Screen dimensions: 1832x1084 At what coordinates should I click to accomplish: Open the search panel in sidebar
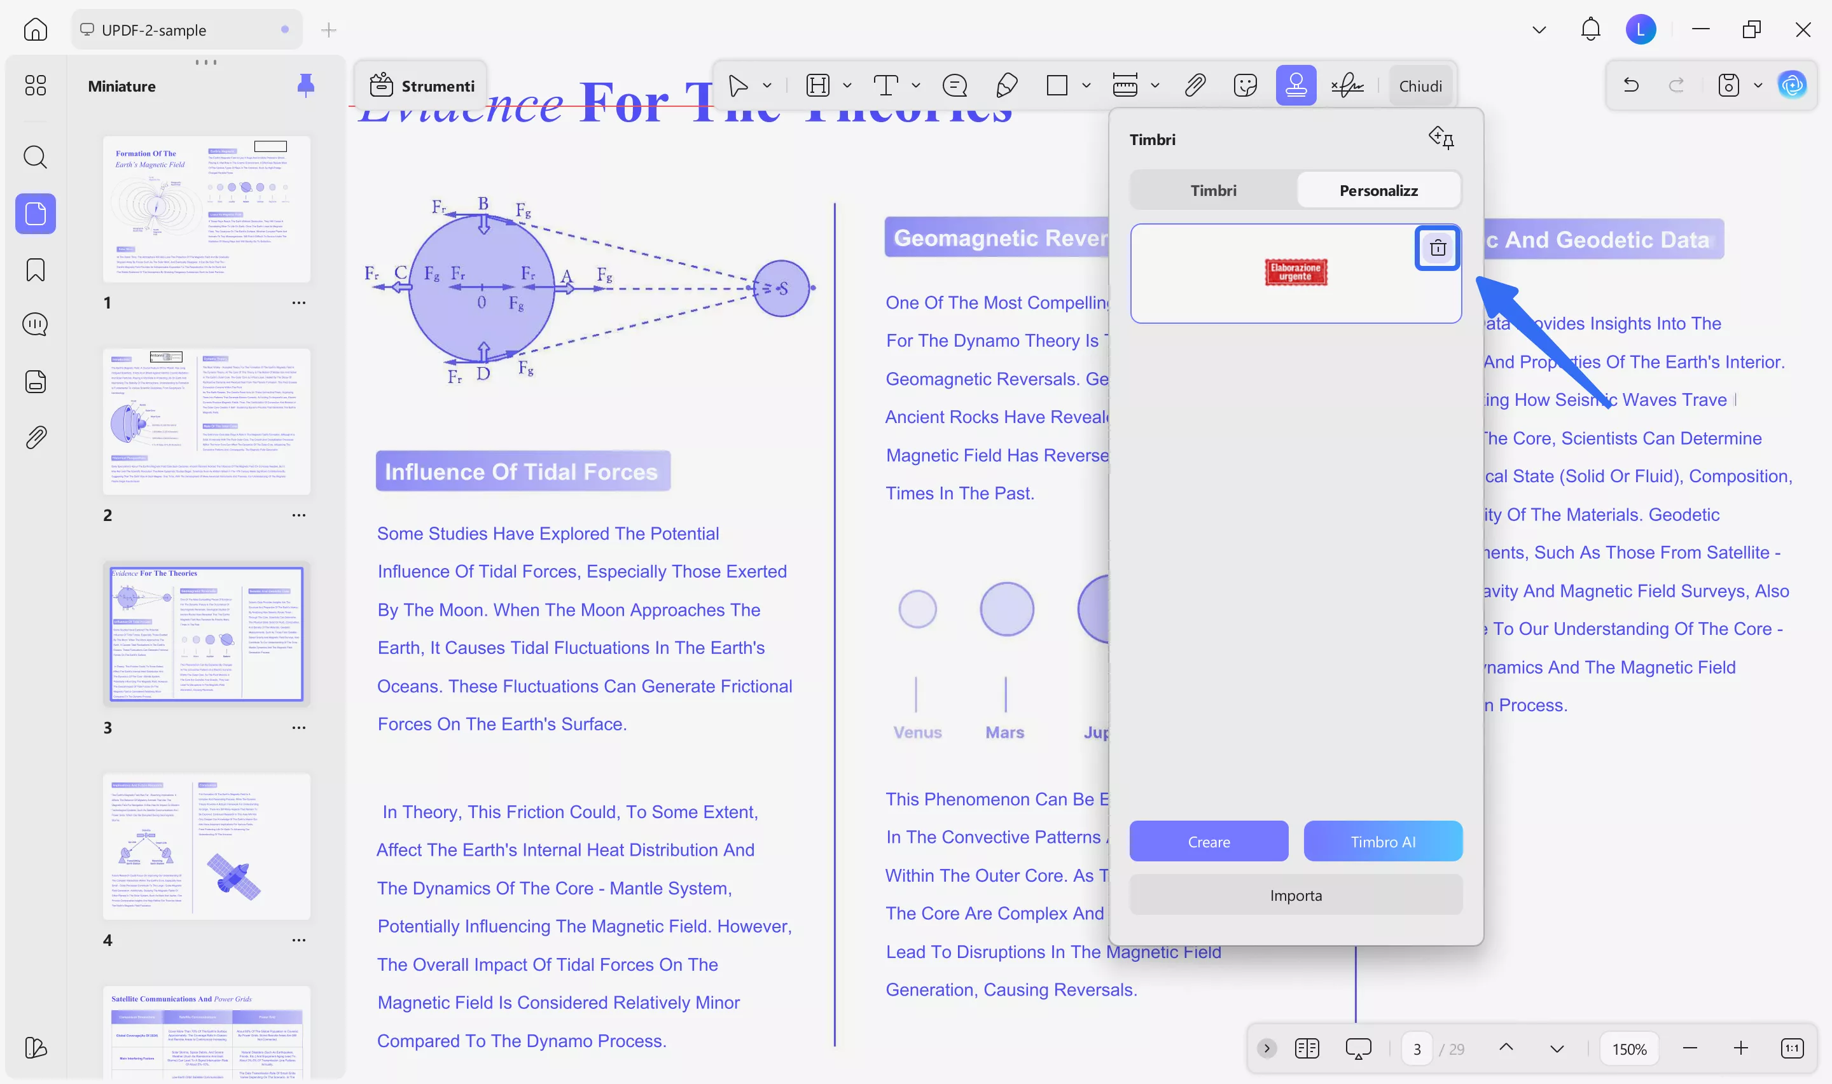coord(35,156)
